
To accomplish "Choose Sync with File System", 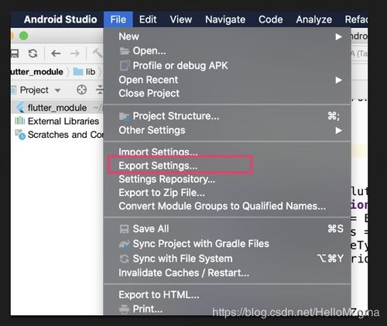I will [x=176, y=259].
